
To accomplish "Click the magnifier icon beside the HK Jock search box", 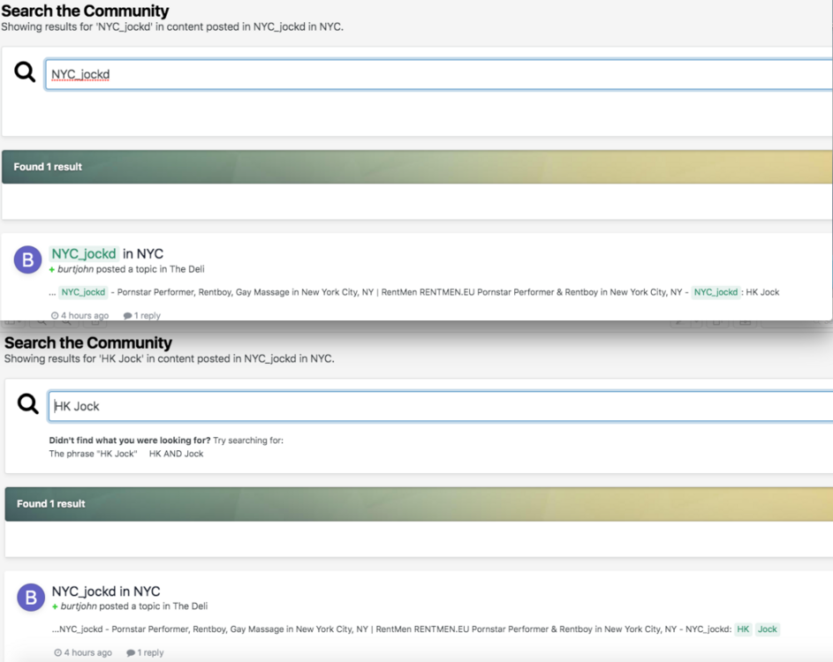I will pos(28,404).
